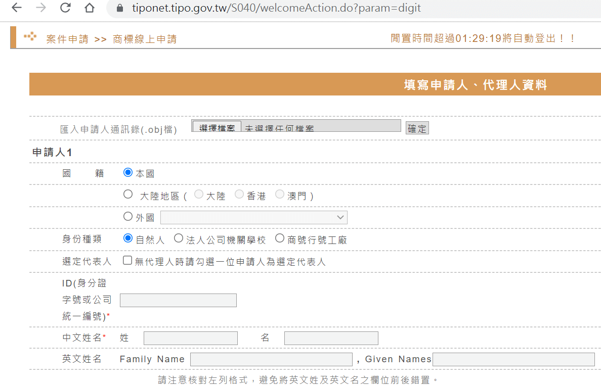Image resolution: width=601 pixels, height=389 pixels.
Task: Click the 商標線上申請 breadcrumb link
Action: [x=145, y=39]
